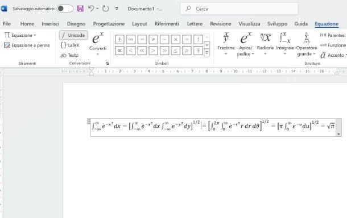The image size is (347, 218).
Task: Insert the proportional-to symbol
Action: 119,51
